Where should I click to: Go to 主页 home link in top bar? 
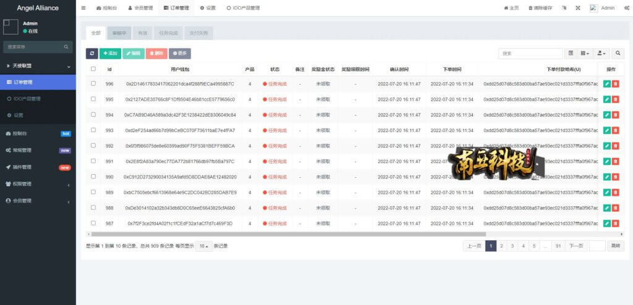coord(511,8)
